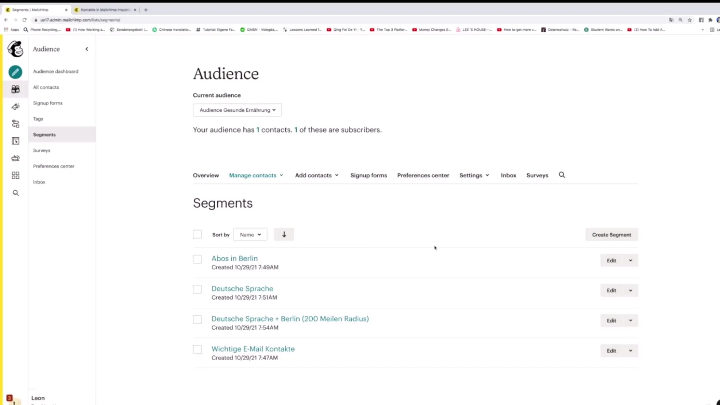The height and width of the screenshot is (405, 720).
Task: Expand Sort by Name dropdown
Action: (x=250, y=234)
